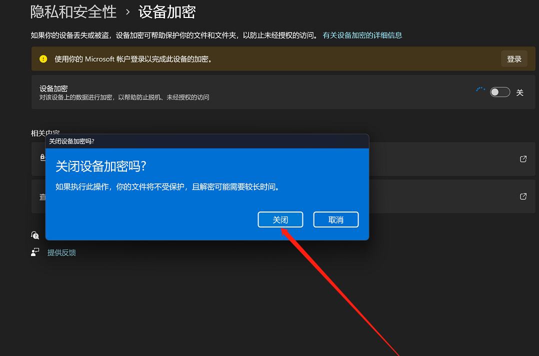Click the feedback person icon
This screenshot has width=539, height=356.
(35, 252)
